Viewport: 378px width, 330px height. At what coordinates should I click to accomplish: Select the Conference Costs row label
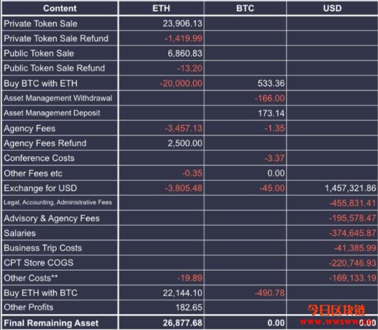tap(39, 158)
